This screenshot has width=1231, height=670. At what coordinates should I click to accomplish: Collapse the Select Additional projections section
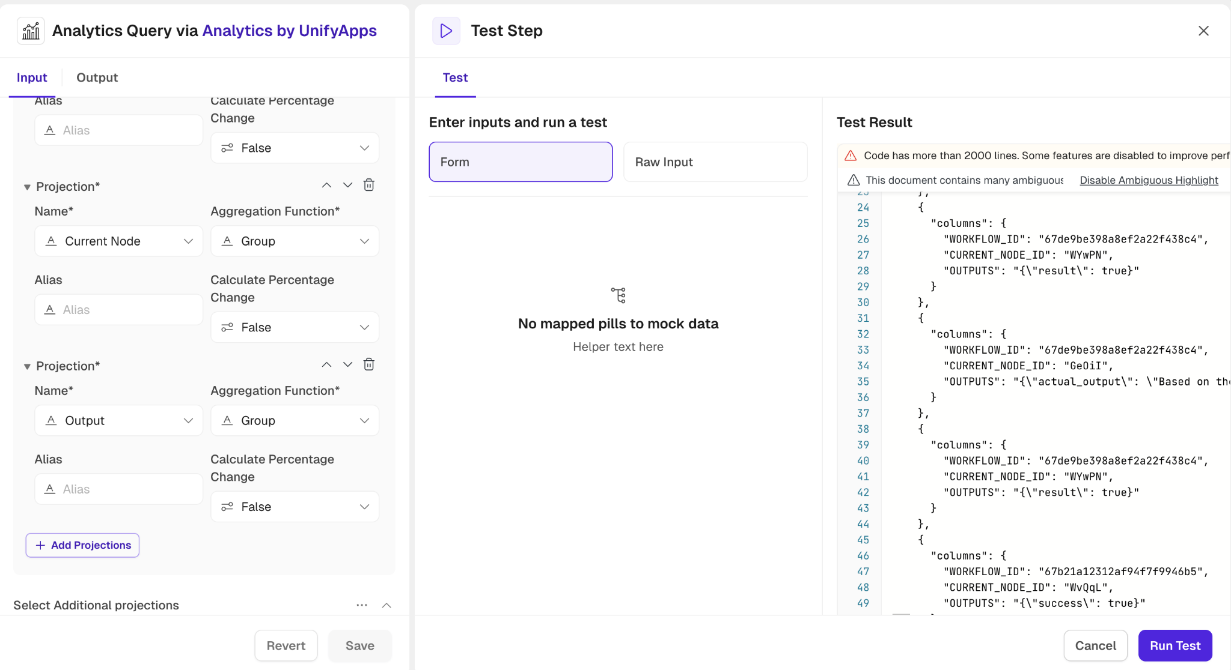pos(386,605)
